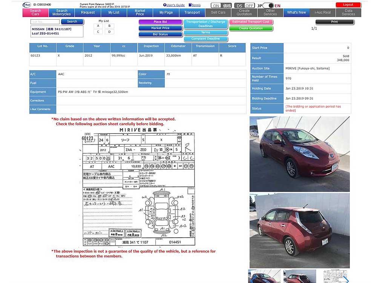Open the Market Price navigation tab
The width and height of the screenshot is (377, 283).
click(140, 12)
